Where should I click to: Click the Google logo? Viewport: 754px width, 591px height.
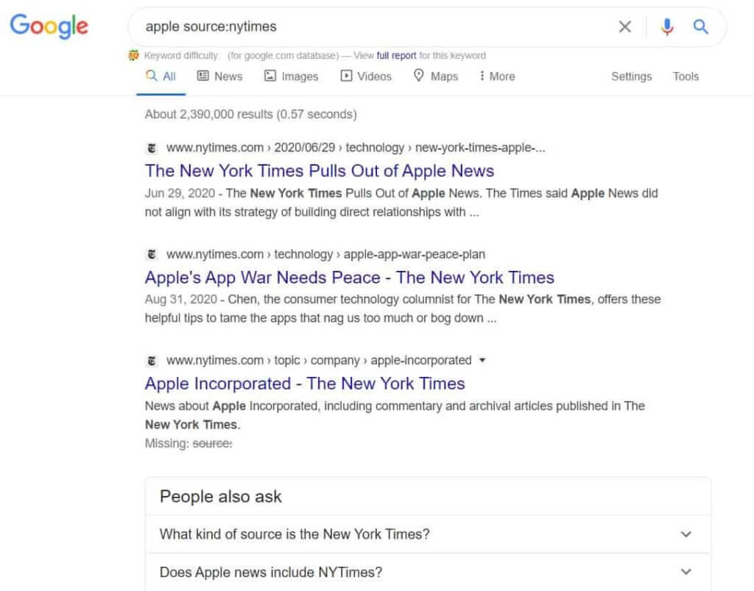tap(49, 26)
